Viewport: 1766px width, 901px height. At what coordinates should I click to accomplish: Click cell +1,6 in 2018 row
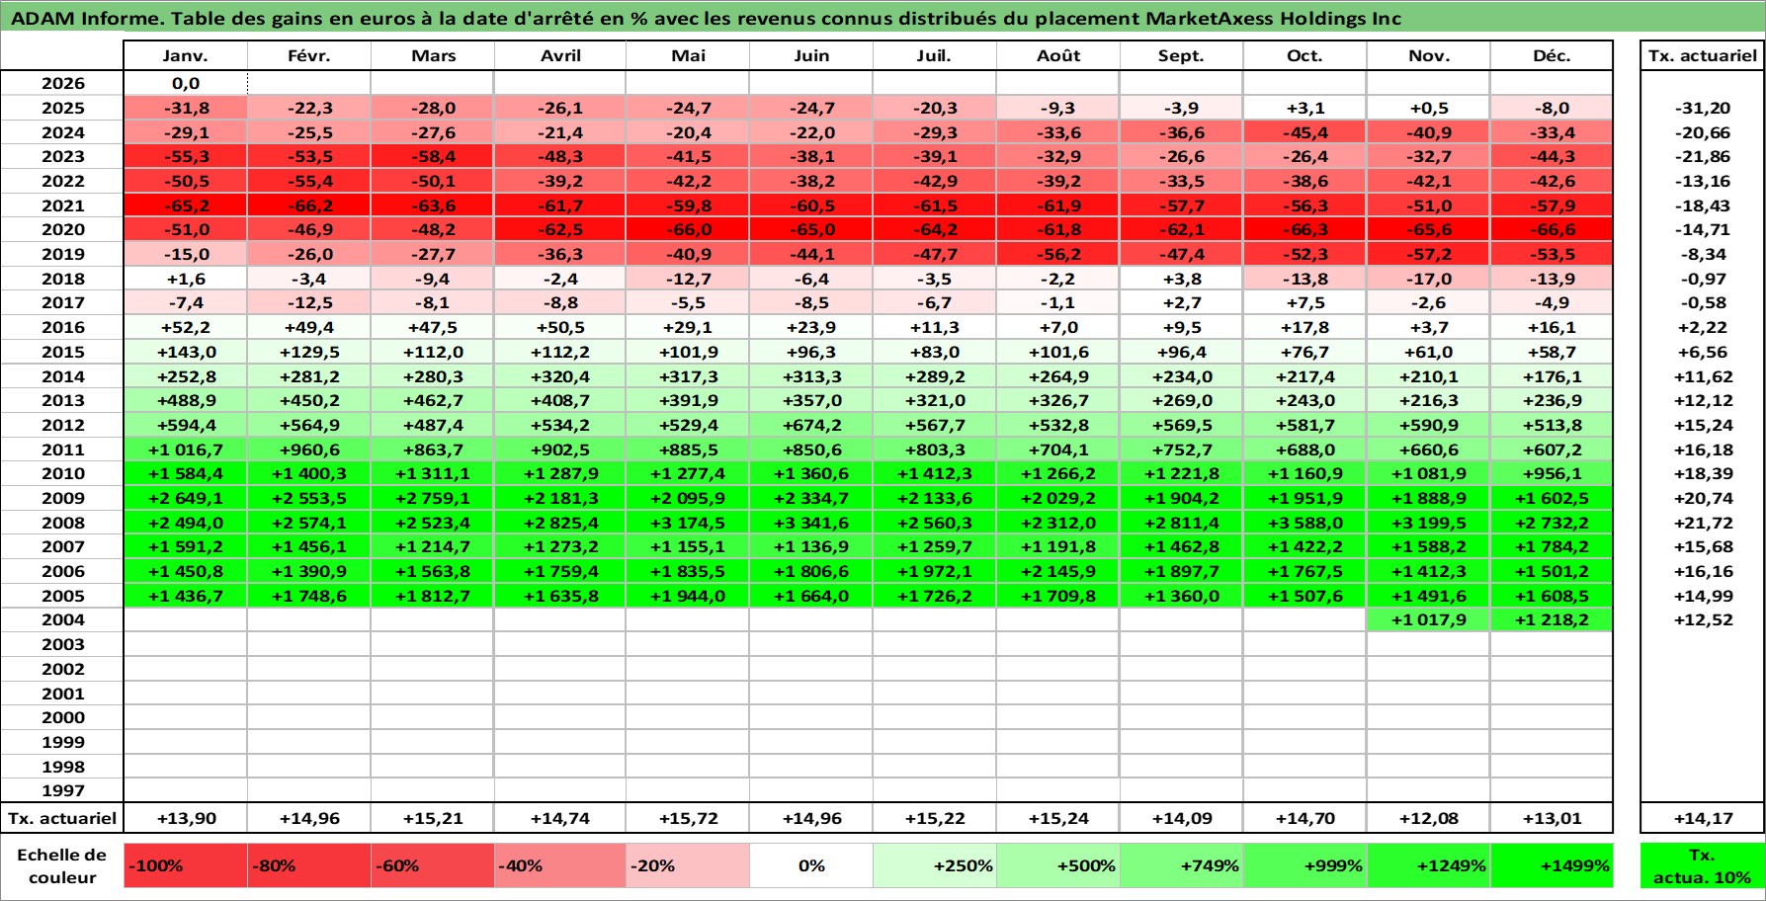(x=186, y=279)
